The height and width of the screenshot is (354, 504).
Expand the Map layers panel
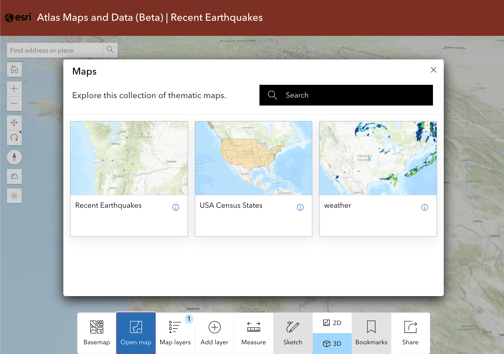[x=175, y=332]
